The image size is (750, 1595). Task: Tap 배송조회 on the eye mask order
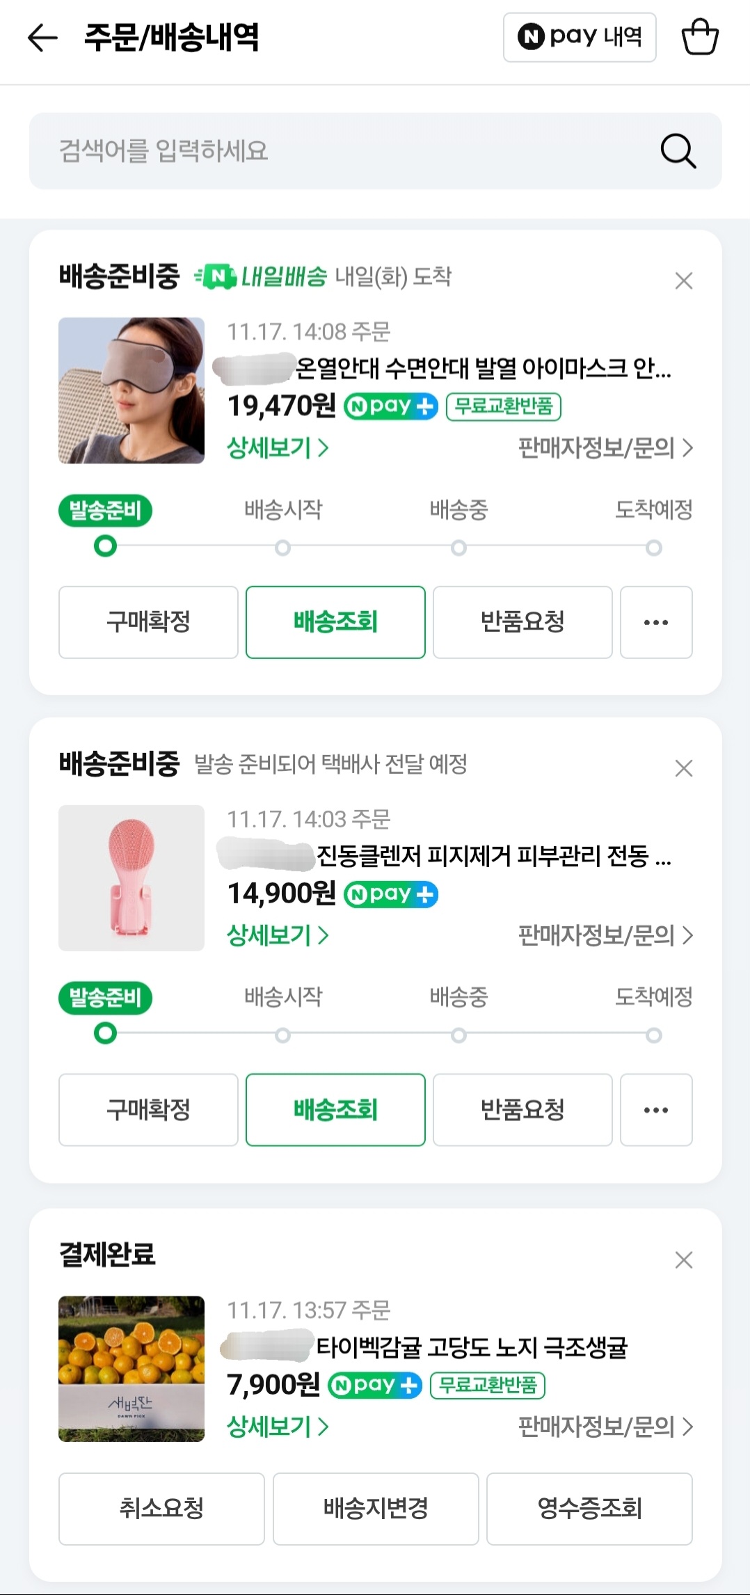335,622
